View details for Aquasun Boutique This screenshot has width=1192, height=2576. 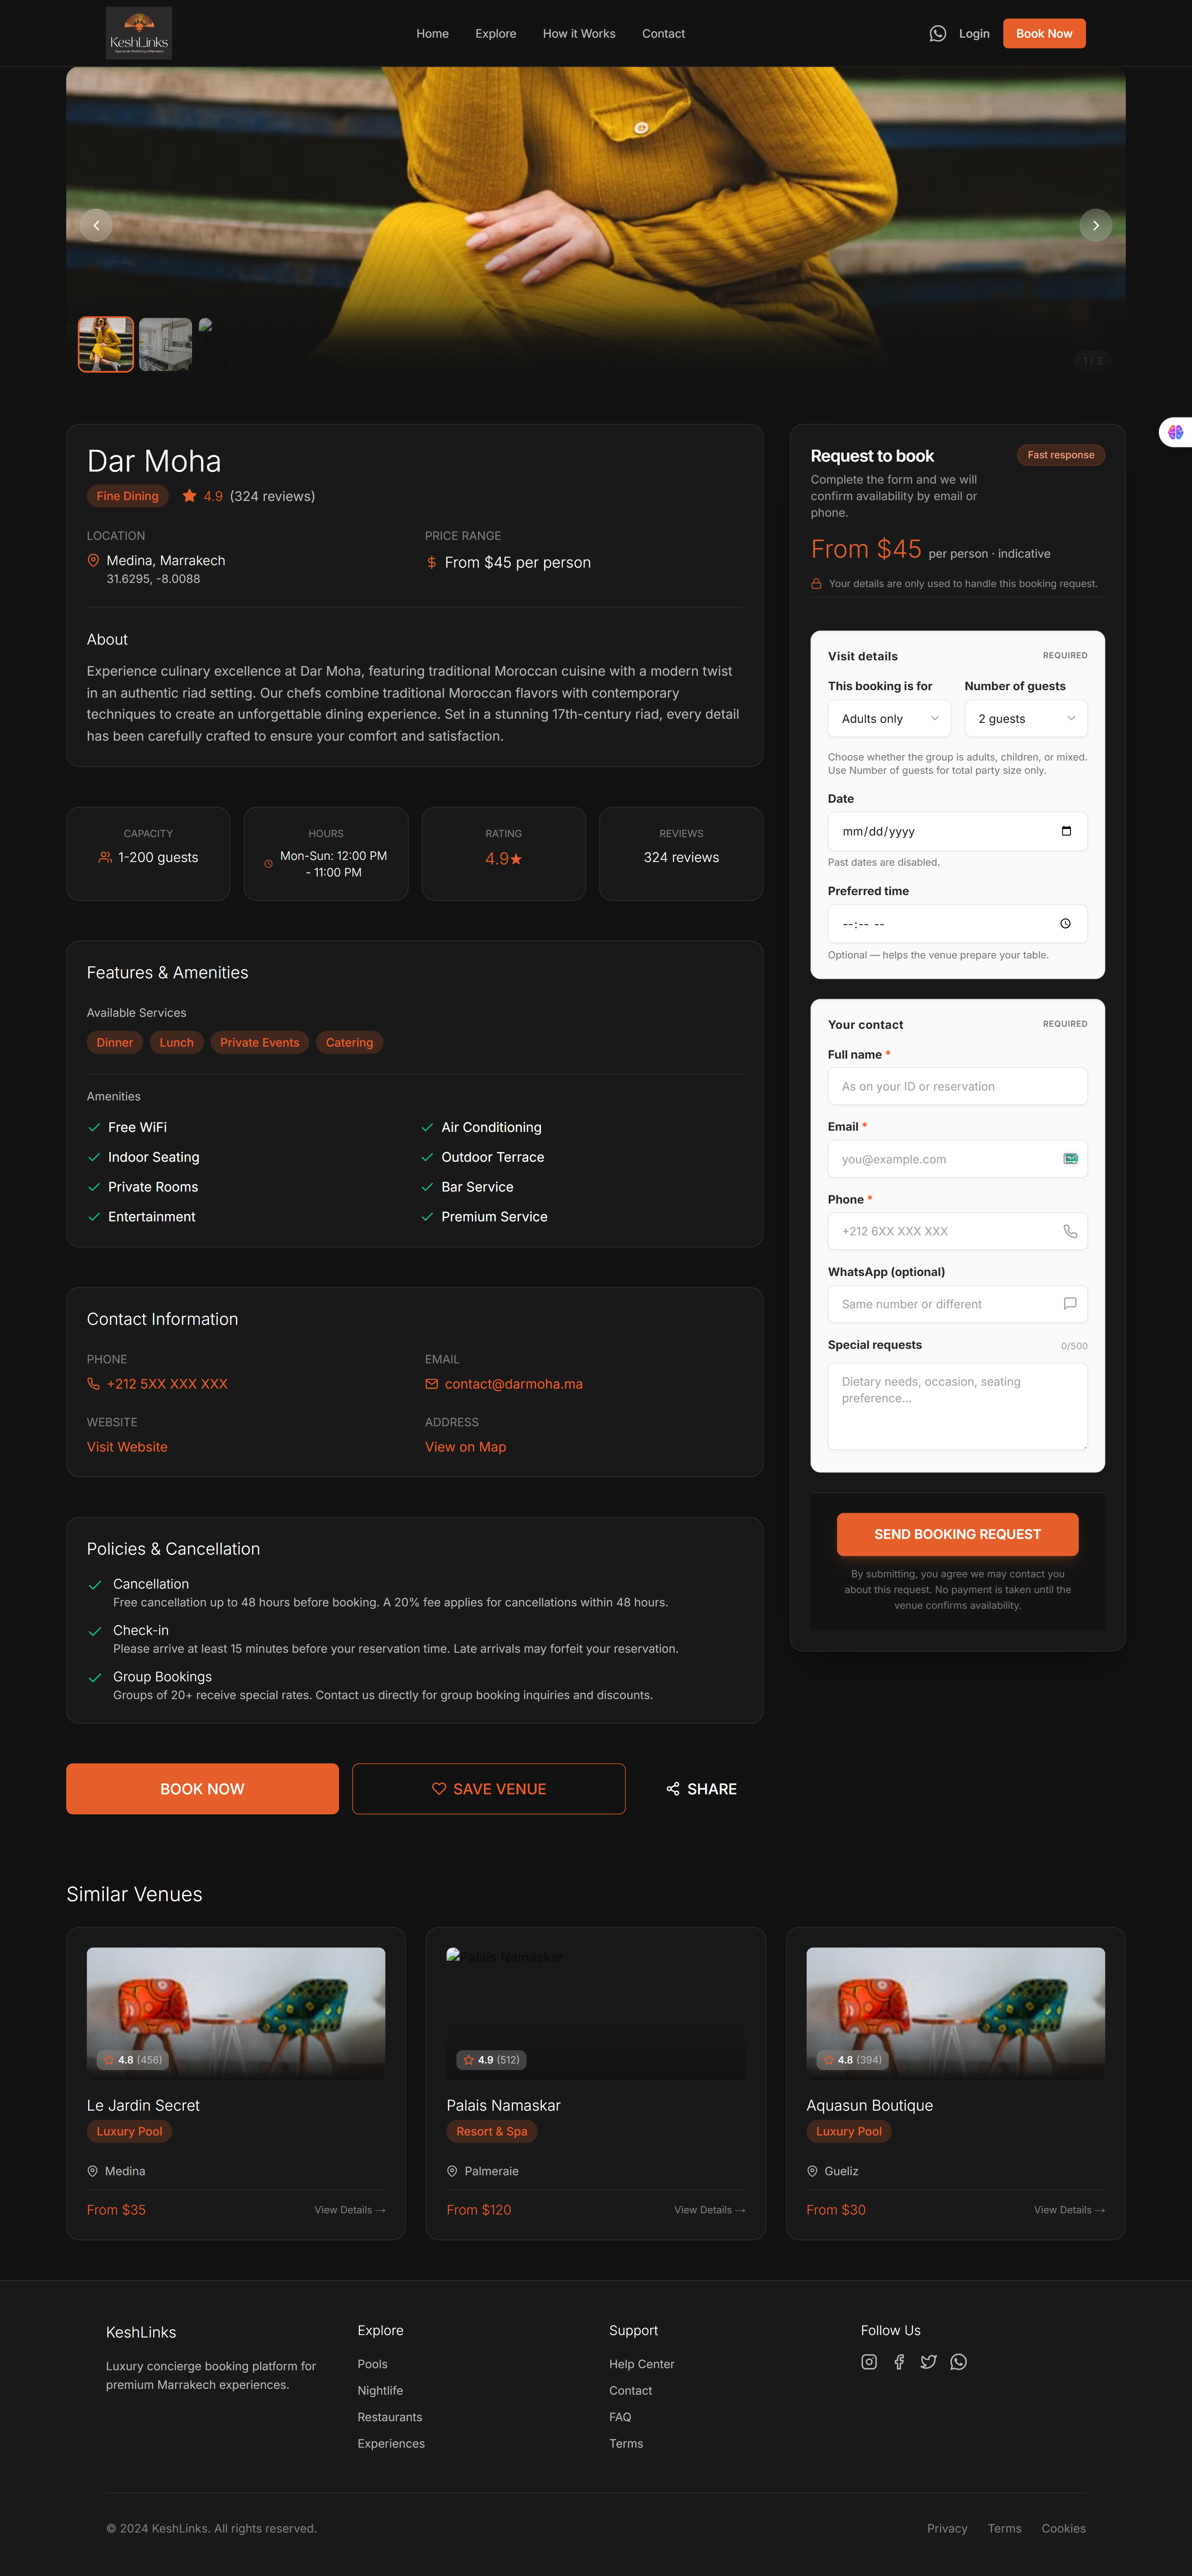pos(1070,2209)
